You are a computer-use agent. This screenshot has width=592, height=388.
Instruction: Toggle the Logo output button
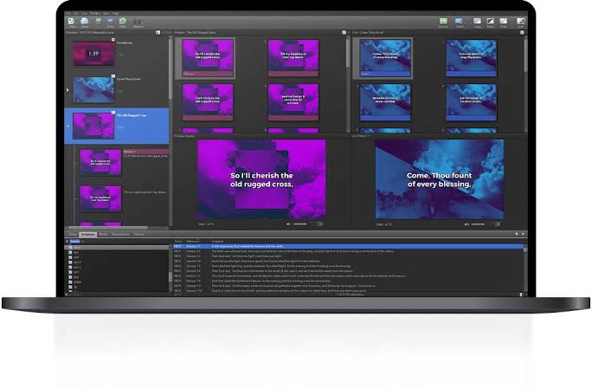(x=475, y=22)
